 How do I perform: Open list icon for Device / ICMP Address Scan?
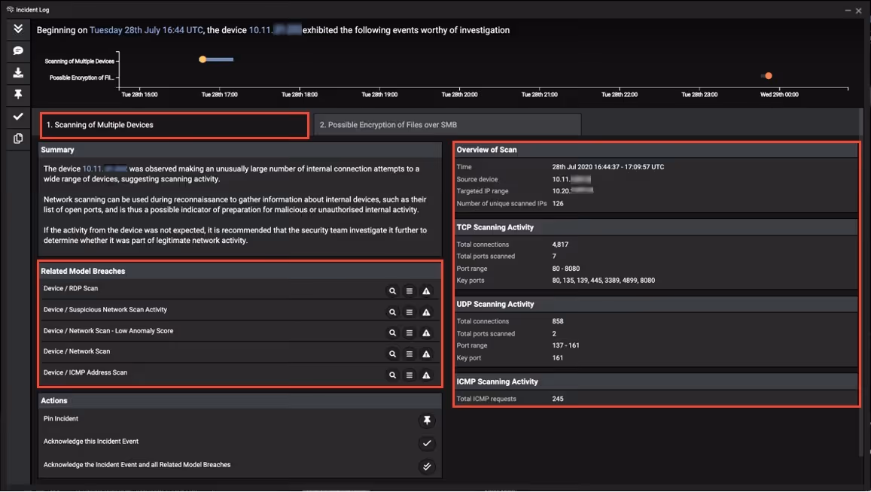pos(410,375)
